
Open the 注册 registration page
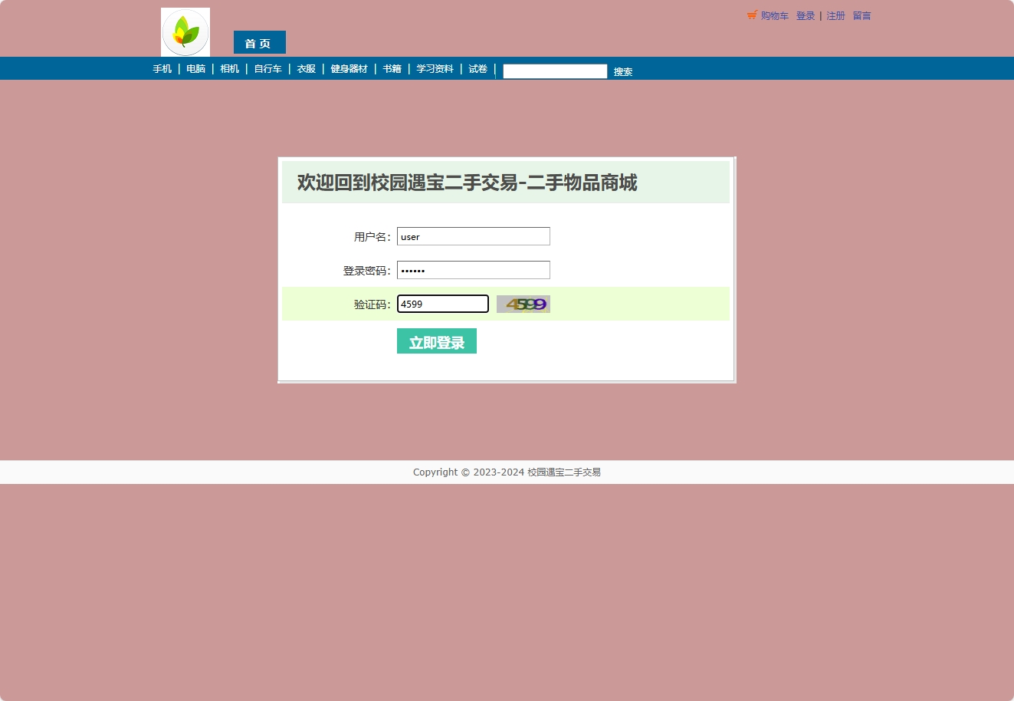[835, 15]
